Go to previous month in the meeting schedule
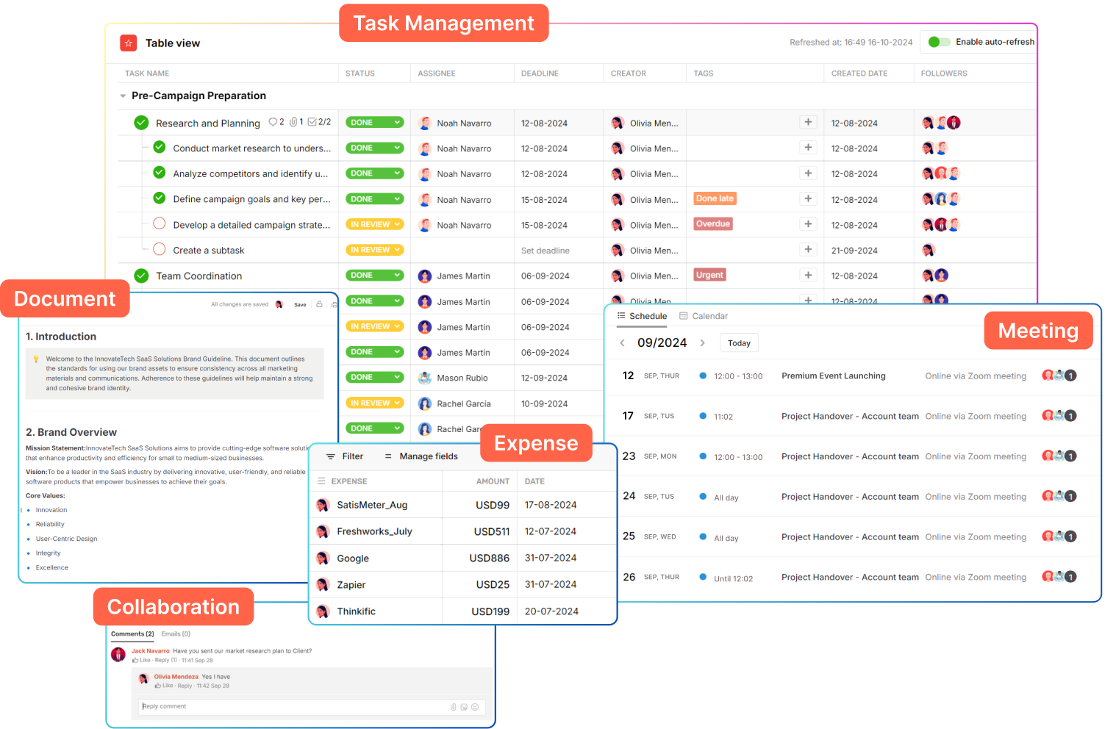 point(623,343)
